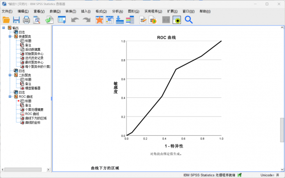Select 活动数据集 in outline tree

[33, 49]
